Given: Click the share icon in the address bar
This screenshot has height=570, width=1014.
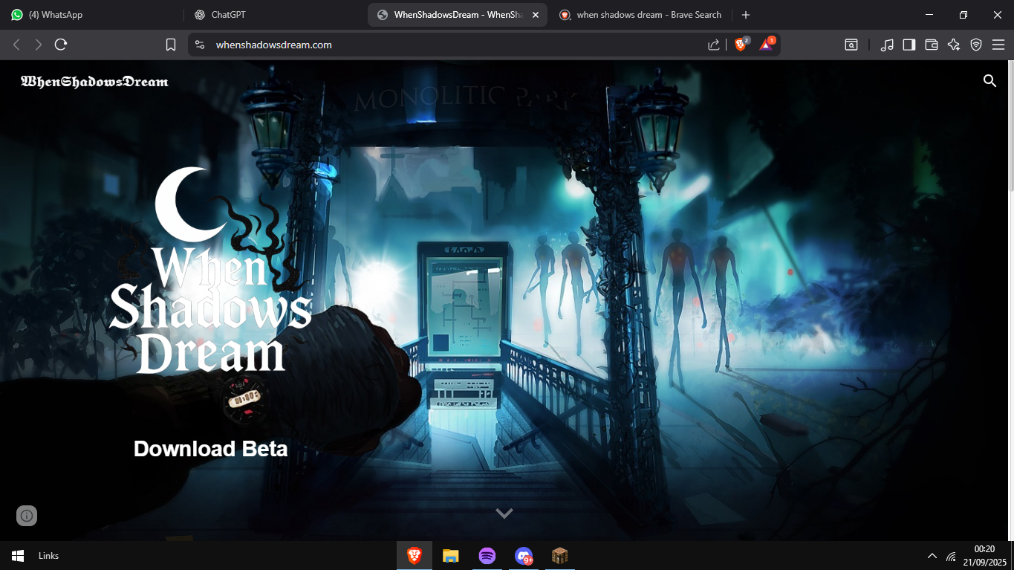Looking at the screenshot, I should click(714, 45).
